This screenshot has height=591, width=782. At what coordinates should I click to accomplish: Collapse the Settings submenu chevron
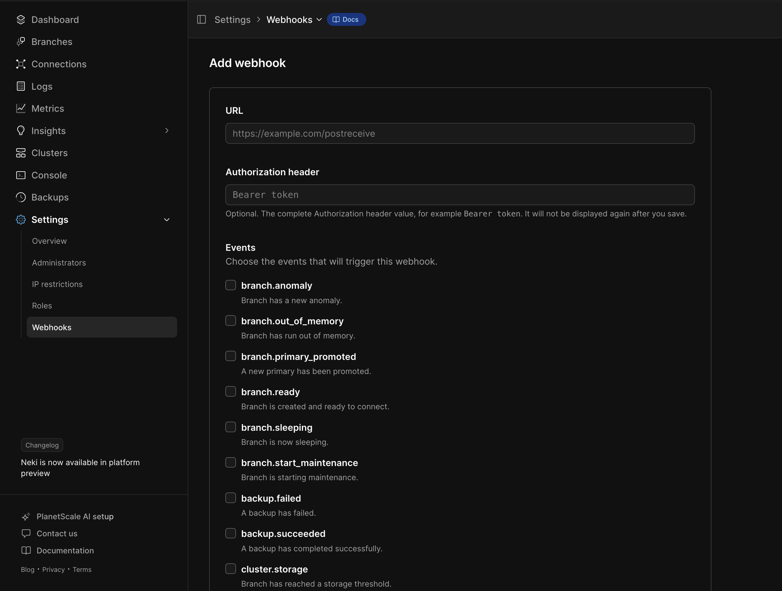point(167,219)
